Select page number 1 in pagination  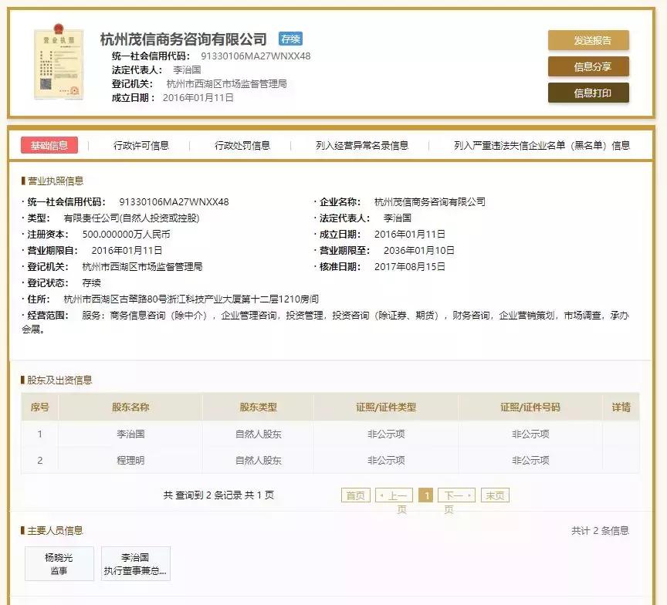pos(427,495)
